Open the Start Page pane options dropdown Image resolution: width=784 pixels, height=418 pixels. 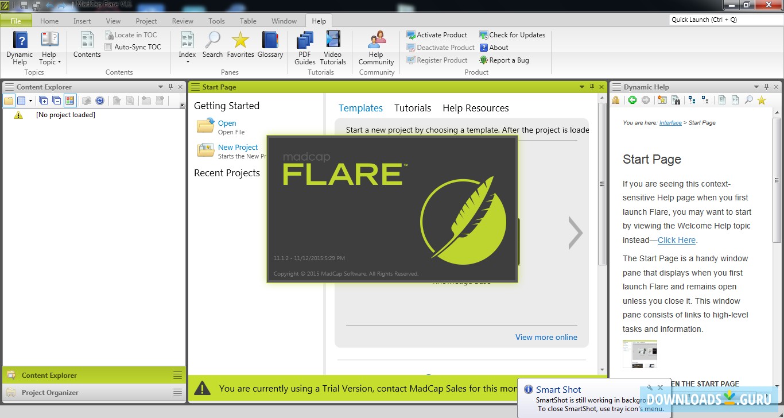[582, 87]
